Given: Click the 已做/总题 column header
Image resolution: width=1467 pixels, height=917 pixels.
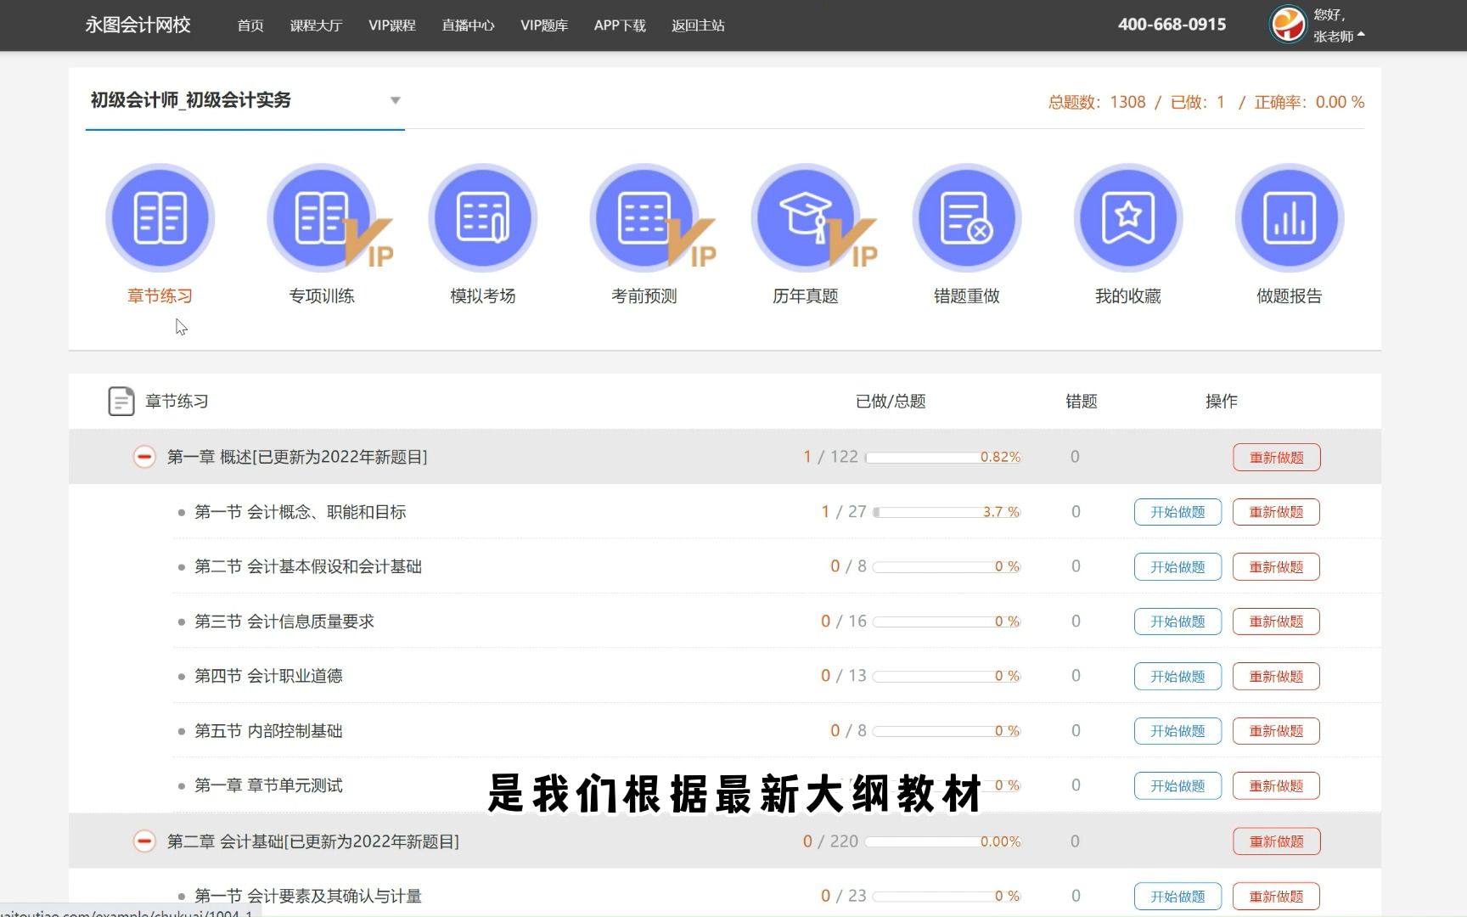Looking at the screenshot, I should 891,401.
